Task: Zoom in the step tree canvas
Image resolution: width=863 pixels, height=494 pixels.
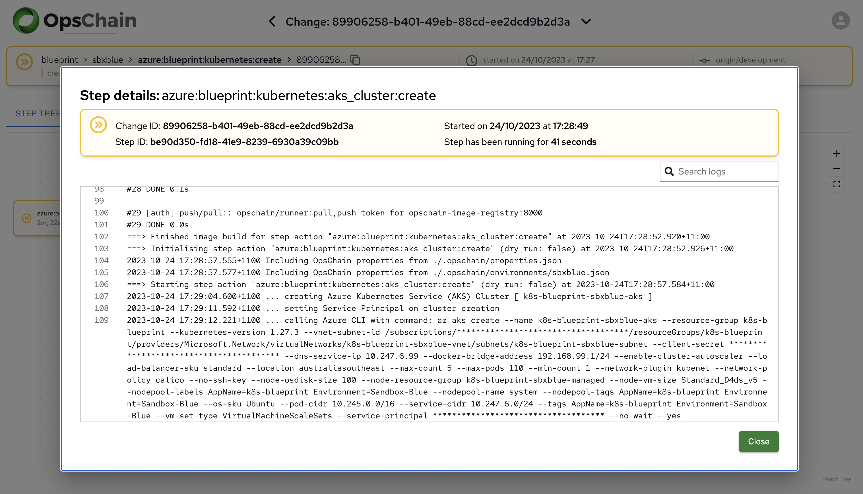Action: pos(837,154)
